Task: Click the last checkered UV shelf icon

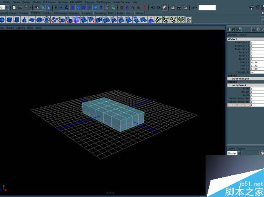Action: 188,20
